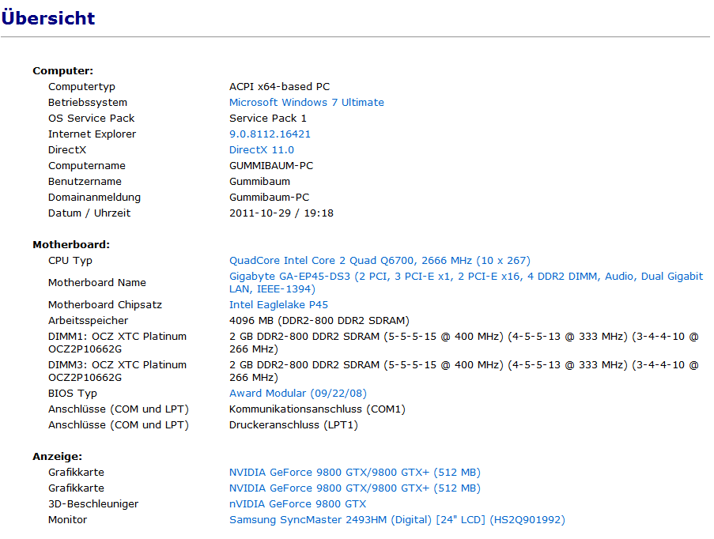Open the nVIDIA GeForce 9800 GTX 3D-Beschleuniger link

point(297,504)
